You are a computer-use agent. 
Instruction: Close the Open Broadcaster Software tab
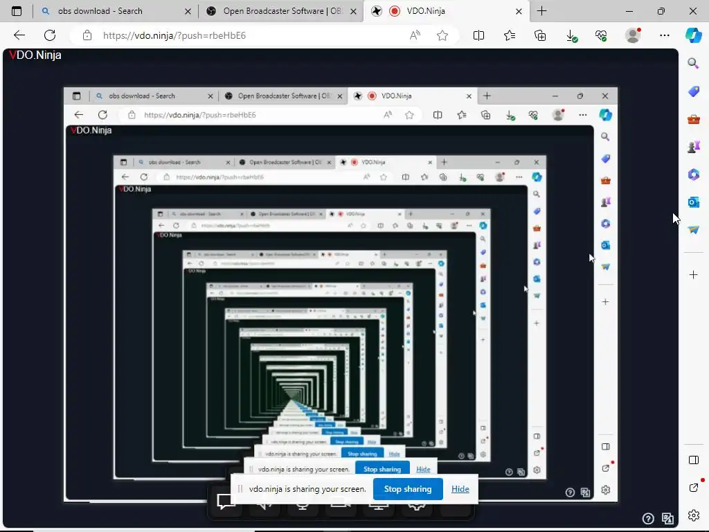tap(354, 11)
